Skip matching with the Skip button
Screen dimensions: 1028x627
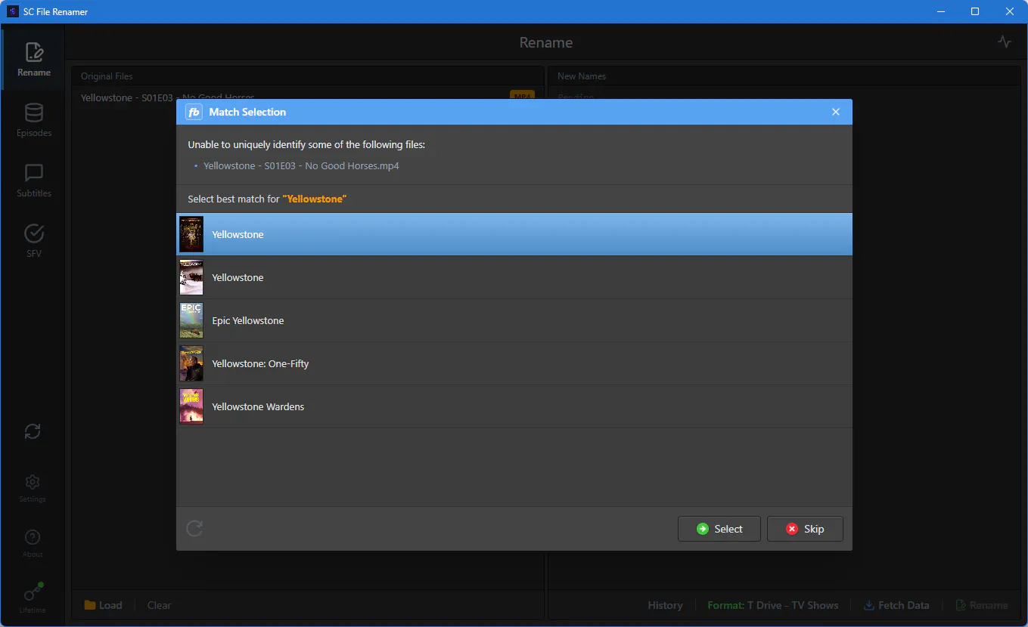[805, 529]
